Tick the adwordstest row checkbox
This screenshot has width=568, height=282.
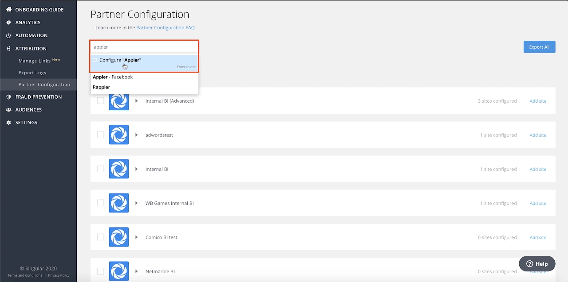tap(101, 135)
